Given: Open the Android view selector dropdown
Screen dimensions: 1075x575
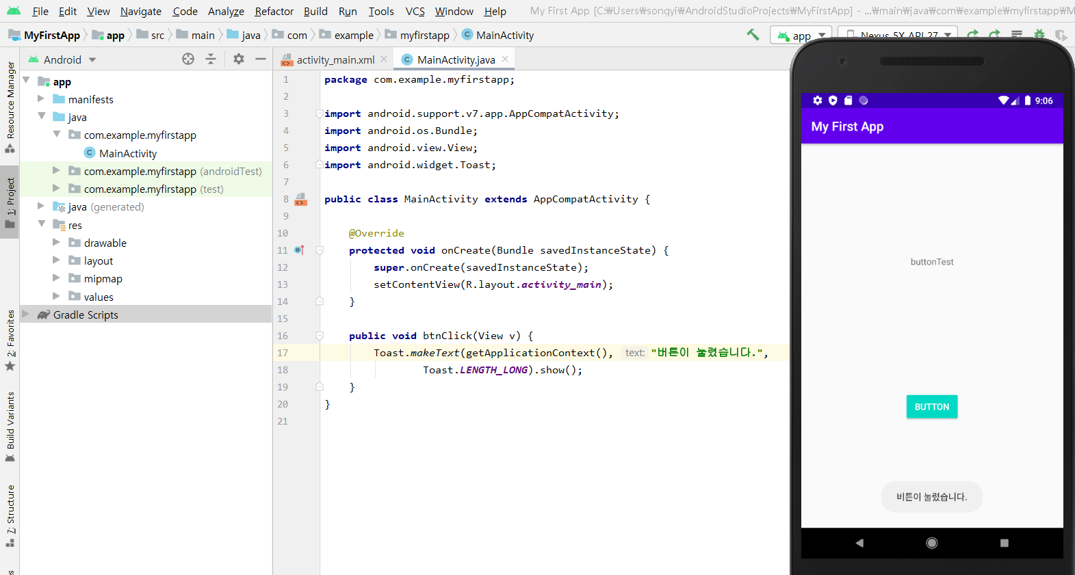Looking at the screenshot, I should point(62,60).
